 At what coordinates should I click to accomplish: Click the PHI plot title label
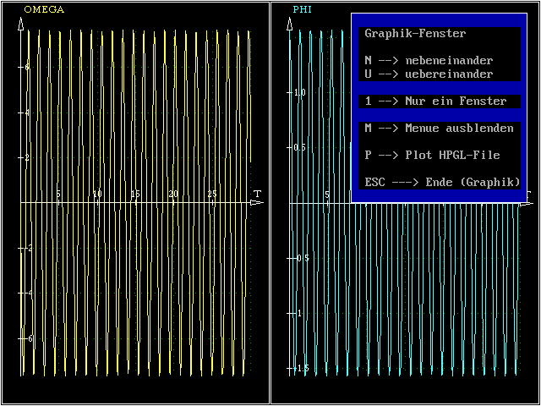pos(302,10)
